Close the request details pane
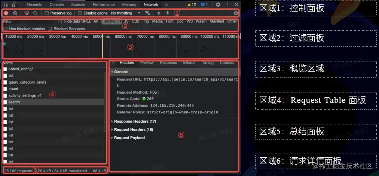Viewport: 379px width, 176px height. [113, 63]
